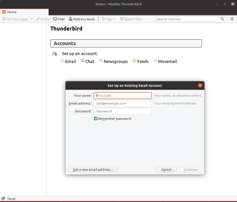Click the Tag label icon
237x202 pixels.
[103, 19]
